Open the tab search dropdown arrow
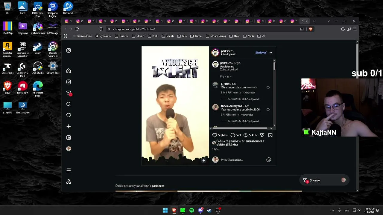This screenshot has width=383, height=215. 329,21
